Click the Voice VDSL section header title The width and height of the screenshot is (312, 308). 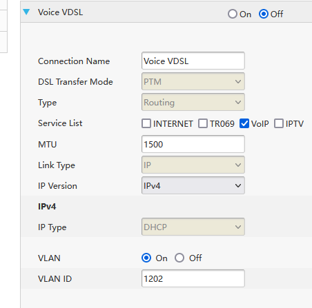click(60, 12)
